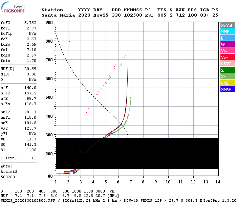Select the Vo+ red legend swatch
Image resolution: width=237 pixels, height=203 pixels.
click(228, 57)
